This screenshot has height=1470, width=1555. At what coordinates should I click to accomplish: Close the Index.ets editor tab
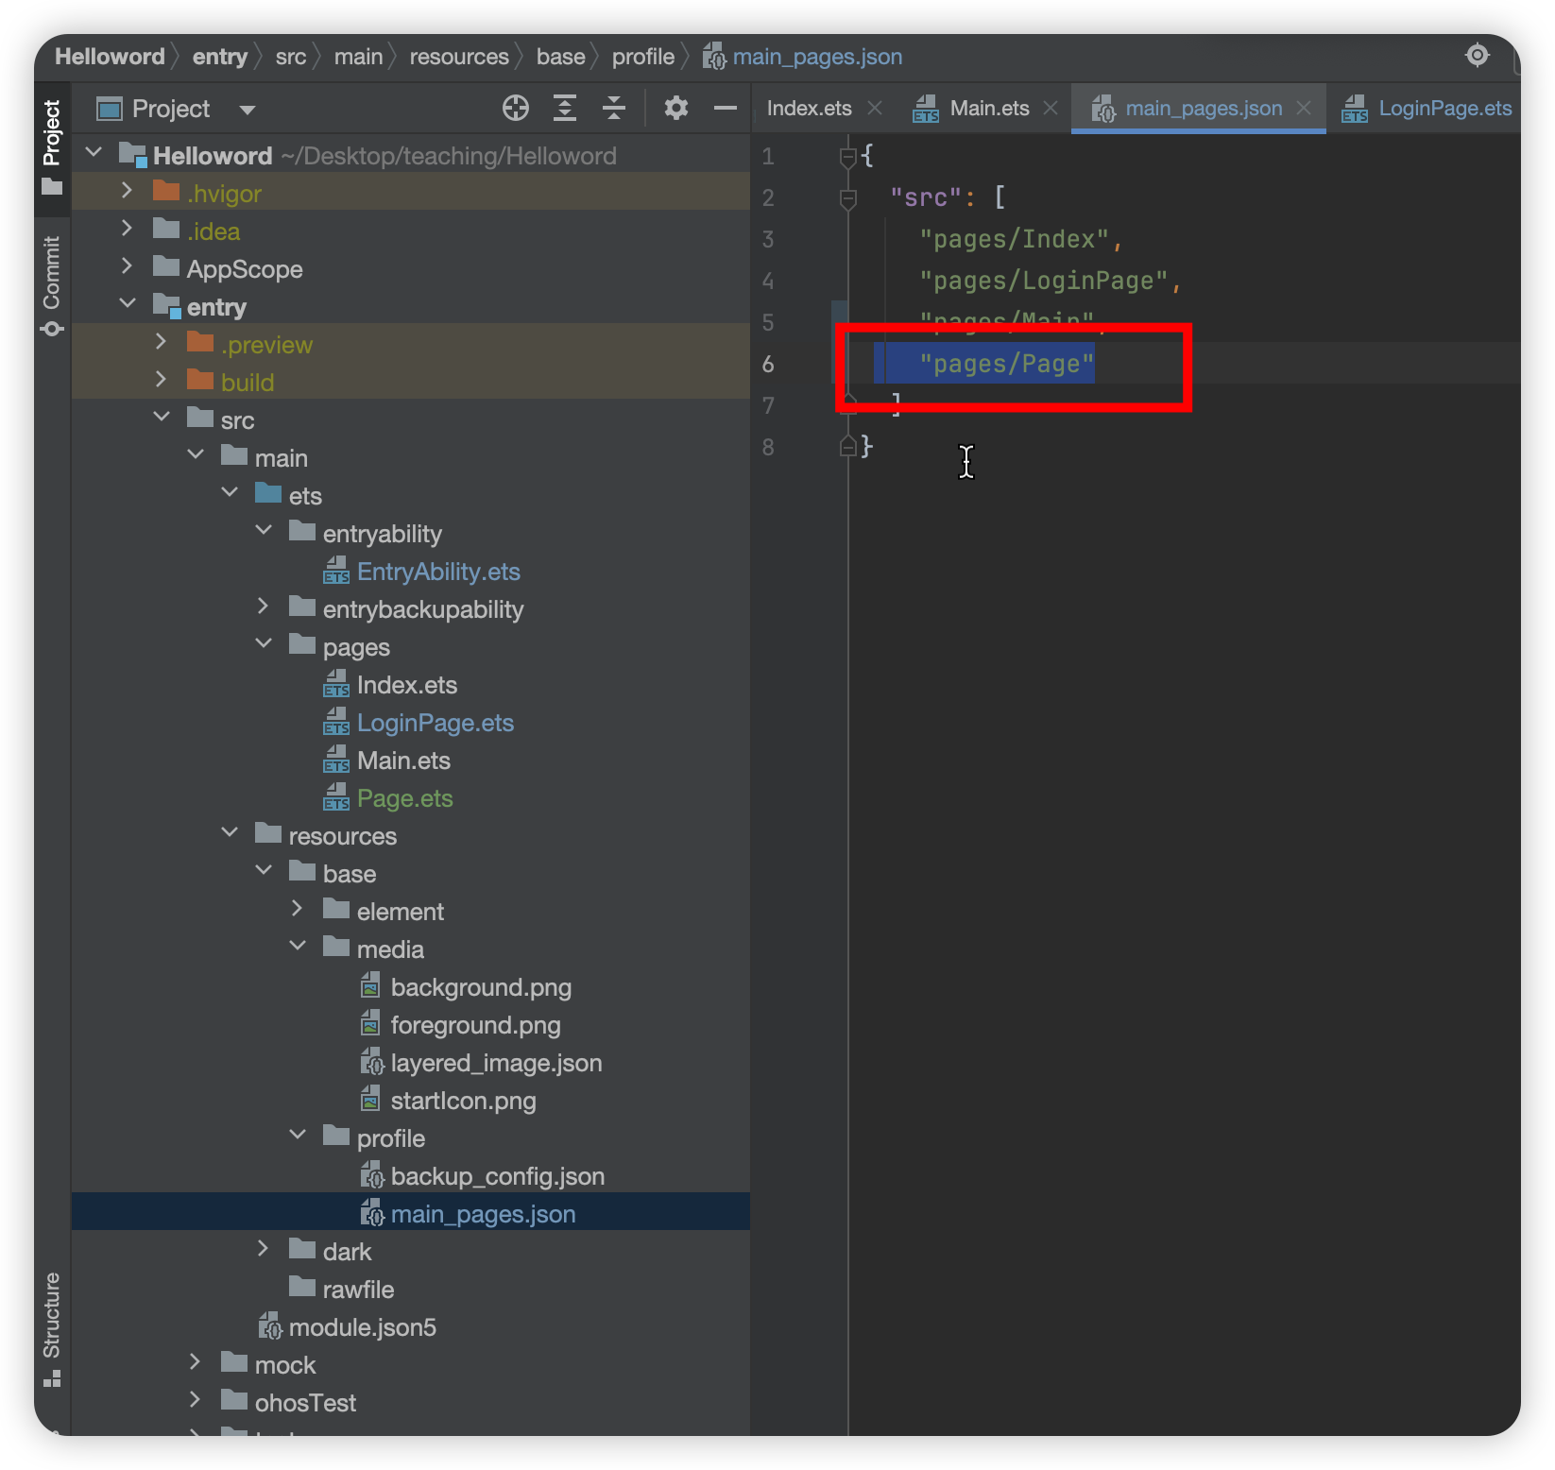click(875, 109)
